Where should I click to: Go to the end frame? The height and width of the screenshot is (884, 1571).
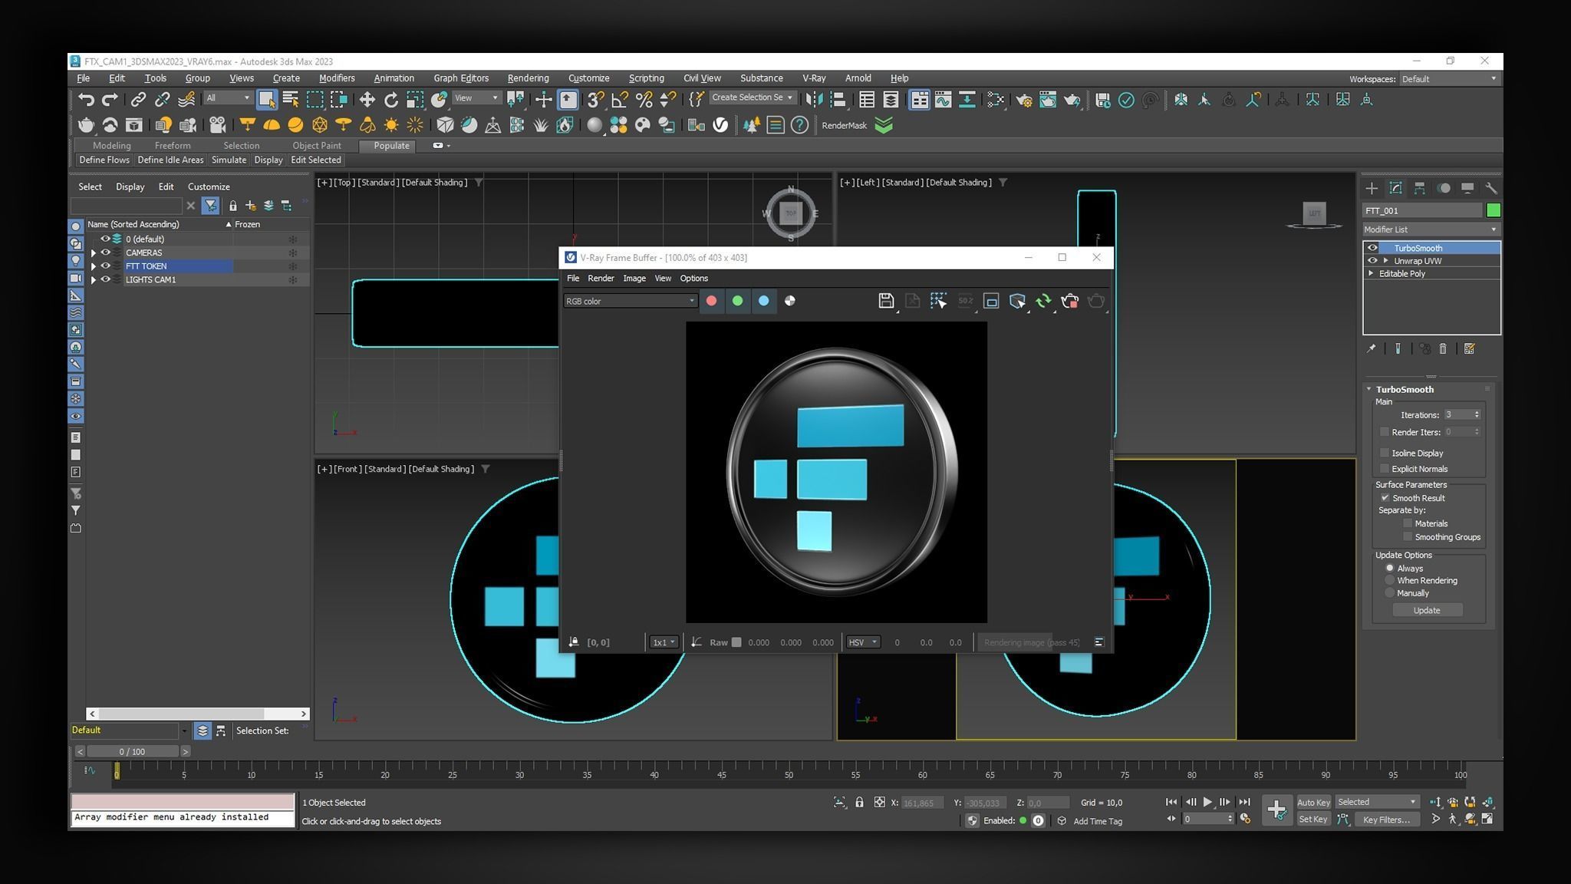(1244, 802)
